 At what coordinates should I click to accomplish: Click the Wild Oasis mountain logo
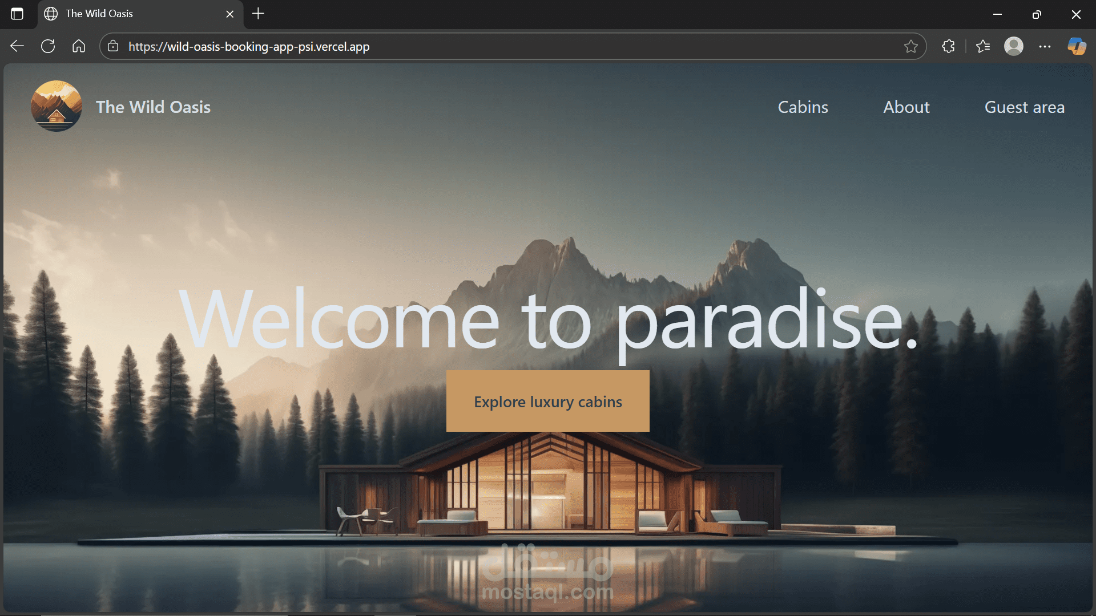56,106
